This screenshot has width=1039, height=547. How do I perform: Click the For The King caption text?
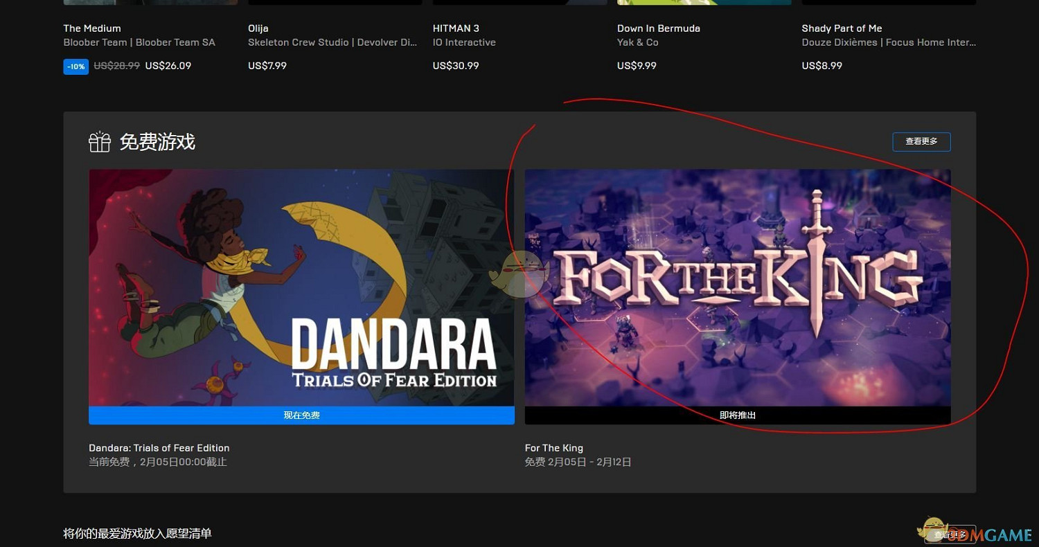pyautogui.click(x=554, y=448)
